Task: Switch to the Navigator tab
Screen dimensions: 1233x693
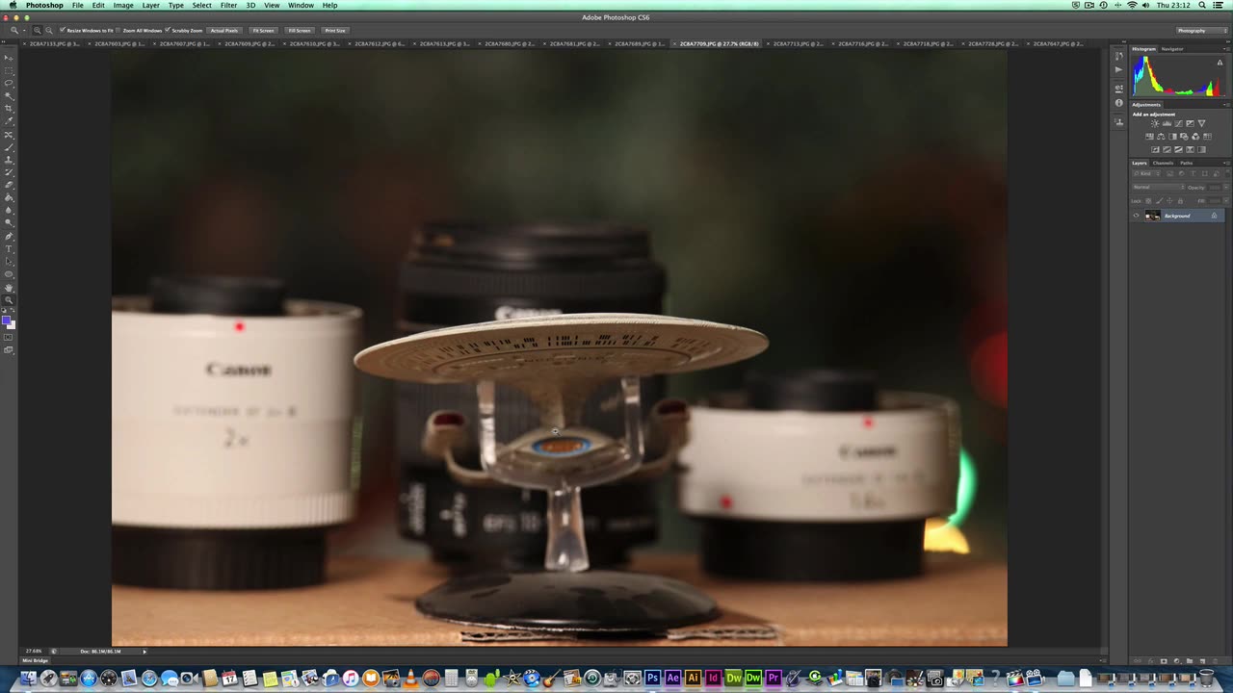Action: click(1172, 49)
